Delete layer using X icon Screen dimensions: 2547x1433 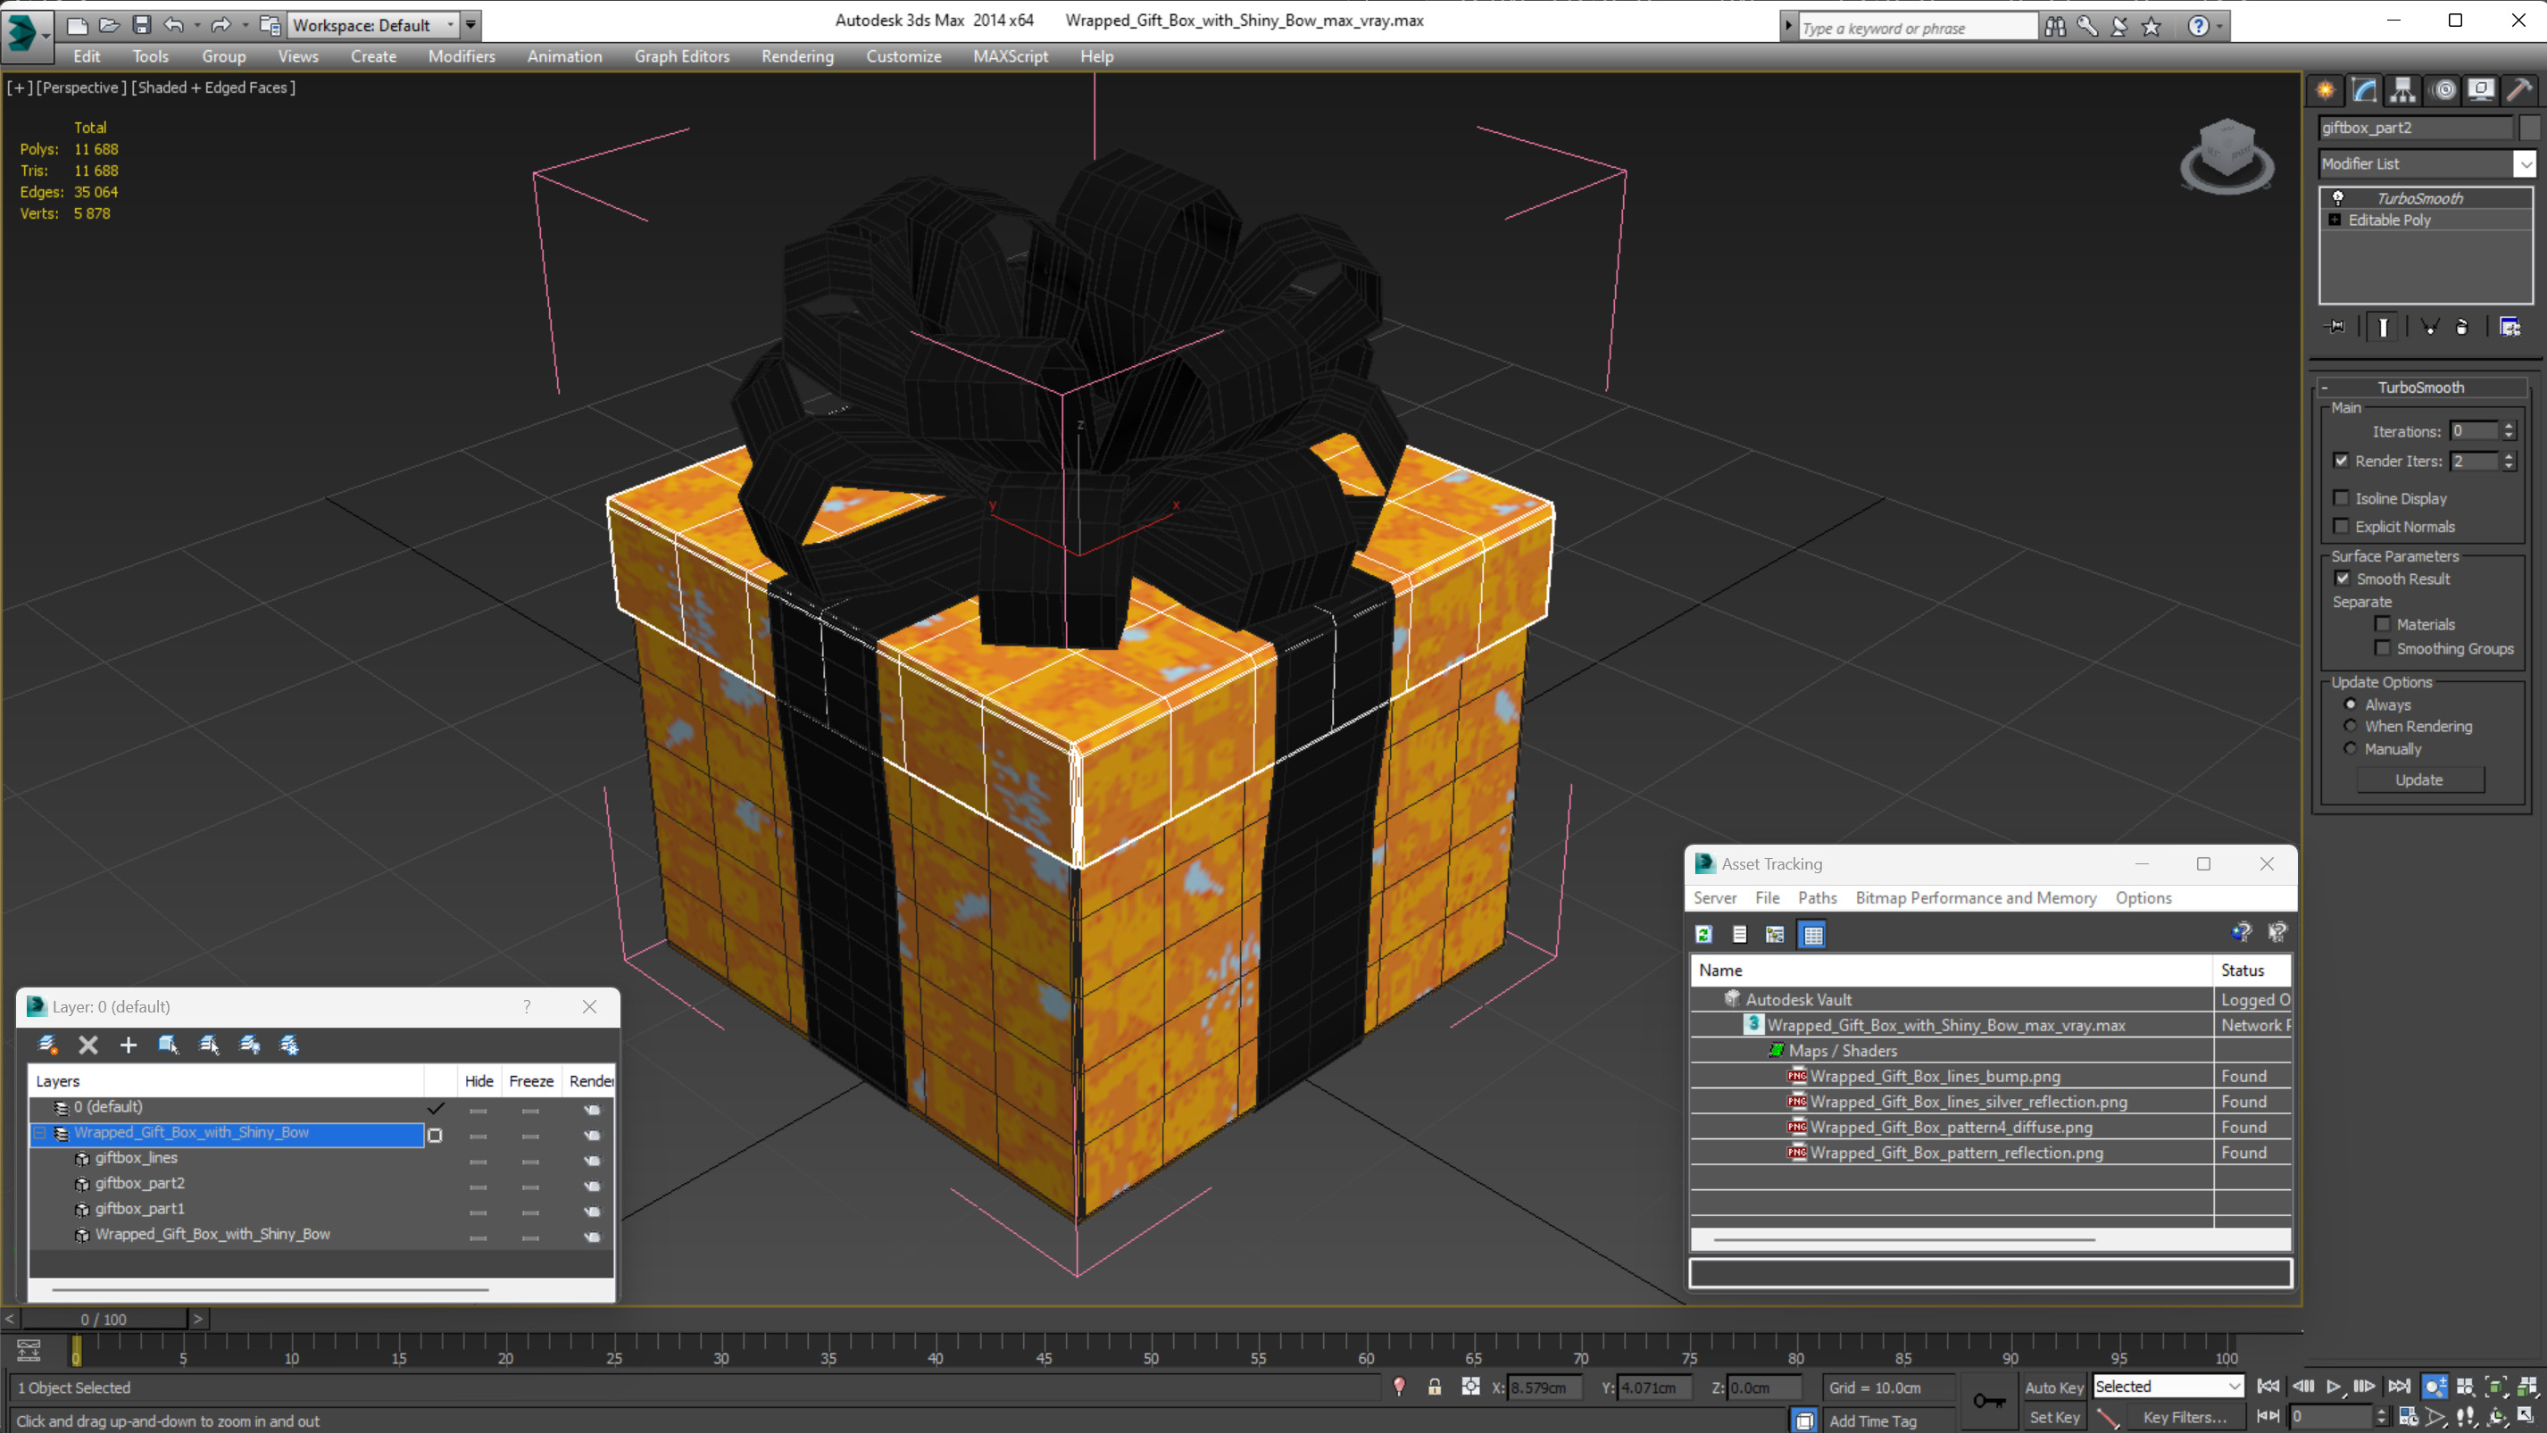pyautogui.click(x=88, y=1045)
